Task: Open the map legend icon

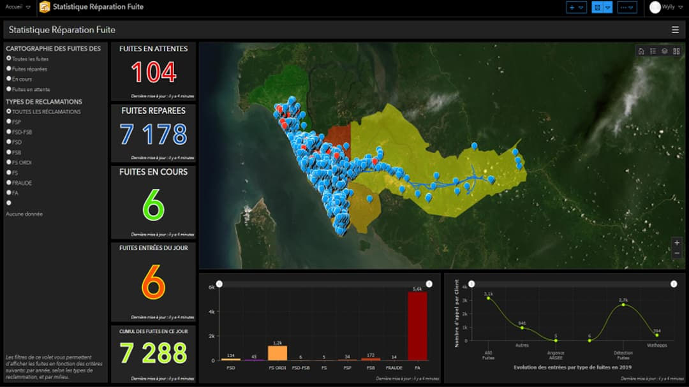Action: (653, 51)
